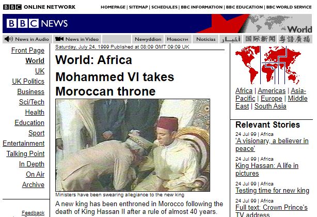Open the Talking Point section link
Image resolution: width=317 pixels, height=217 pixels.
click(25, 153)
